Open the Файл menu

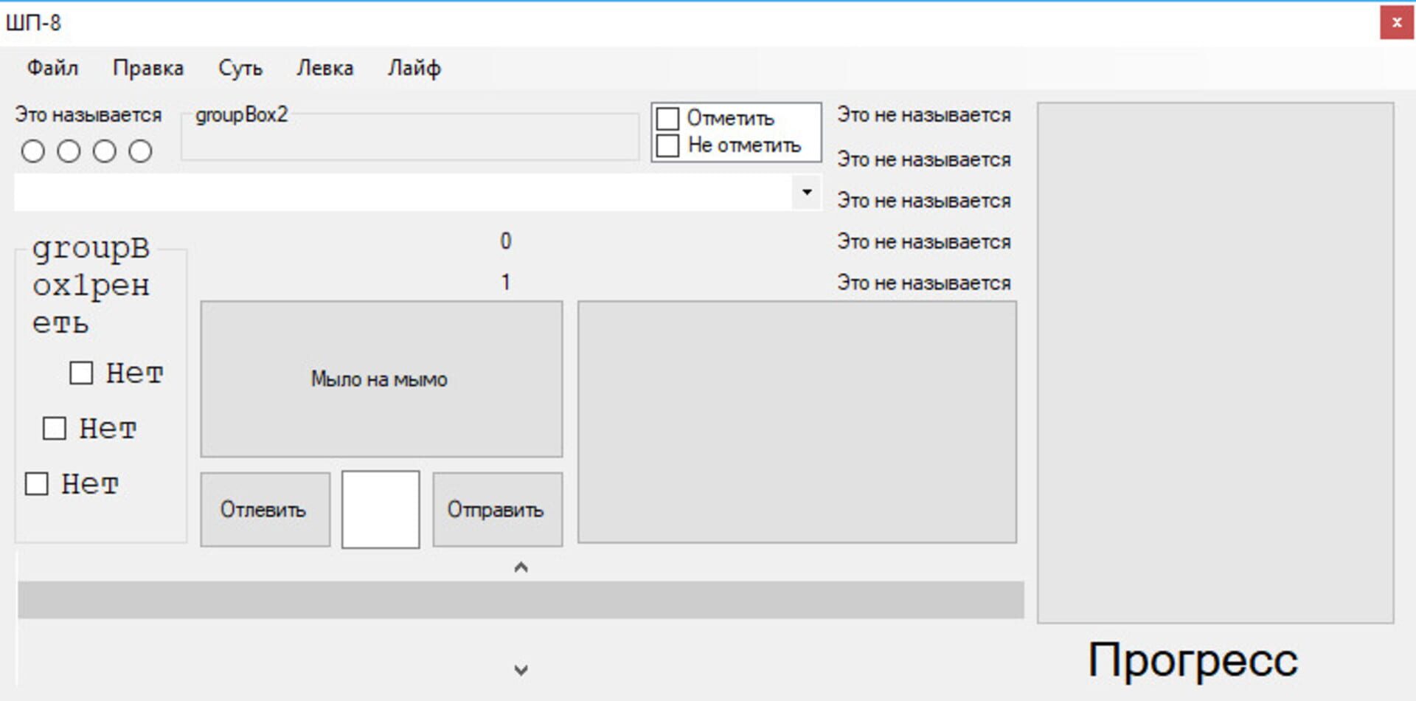[x=53, y=68]
